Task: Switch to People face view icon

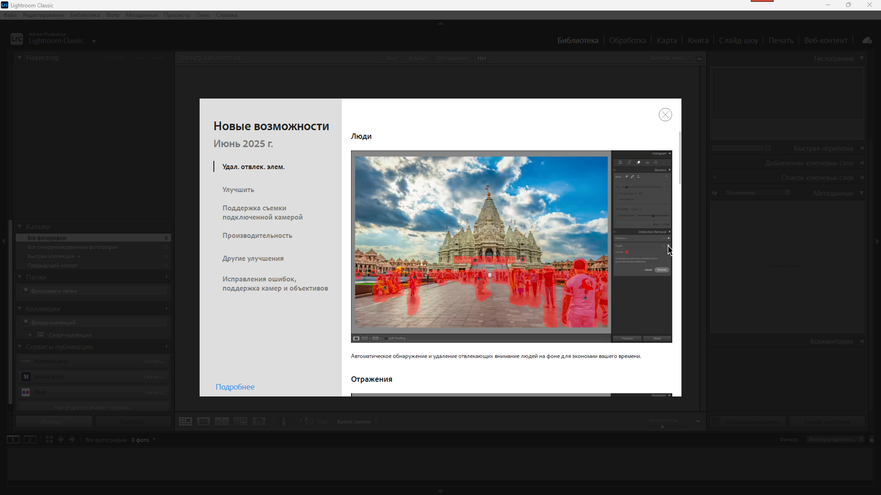Action: coord(259,422)
